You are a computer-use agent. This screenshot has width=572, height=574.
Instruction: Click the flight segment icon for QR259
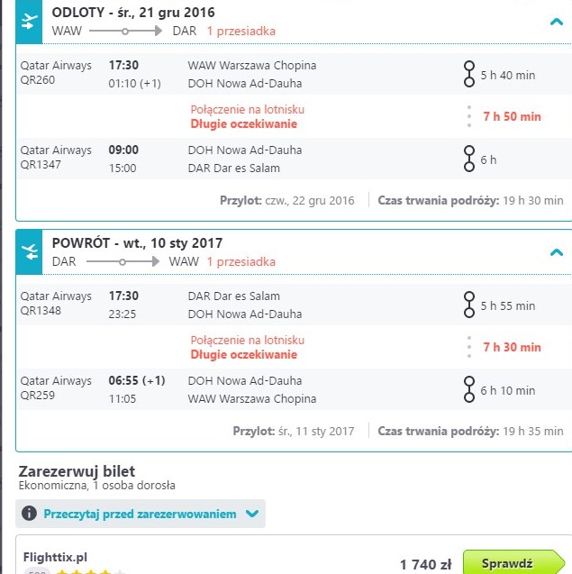point(468,389)
